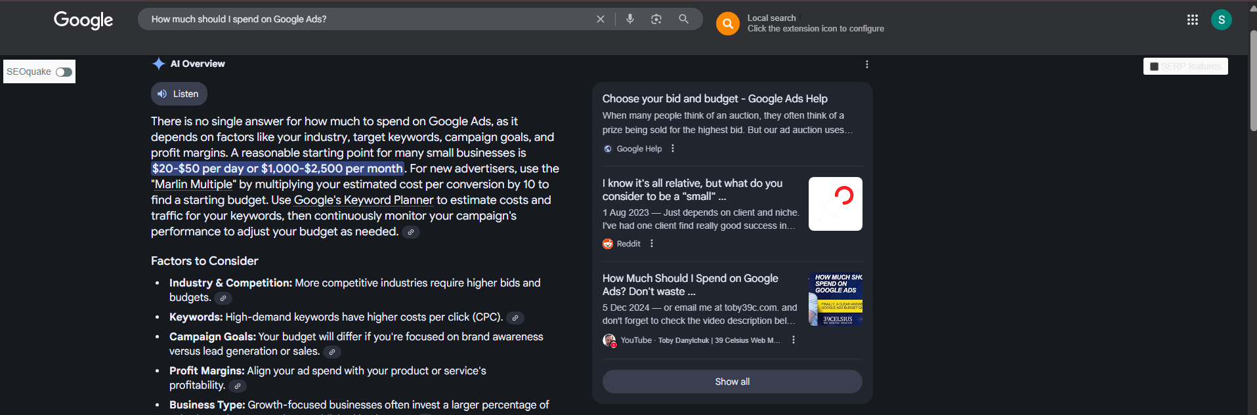Click the AI Overview sparkle icon
This screenshot has height=415, width=1257.
point(158,64)
